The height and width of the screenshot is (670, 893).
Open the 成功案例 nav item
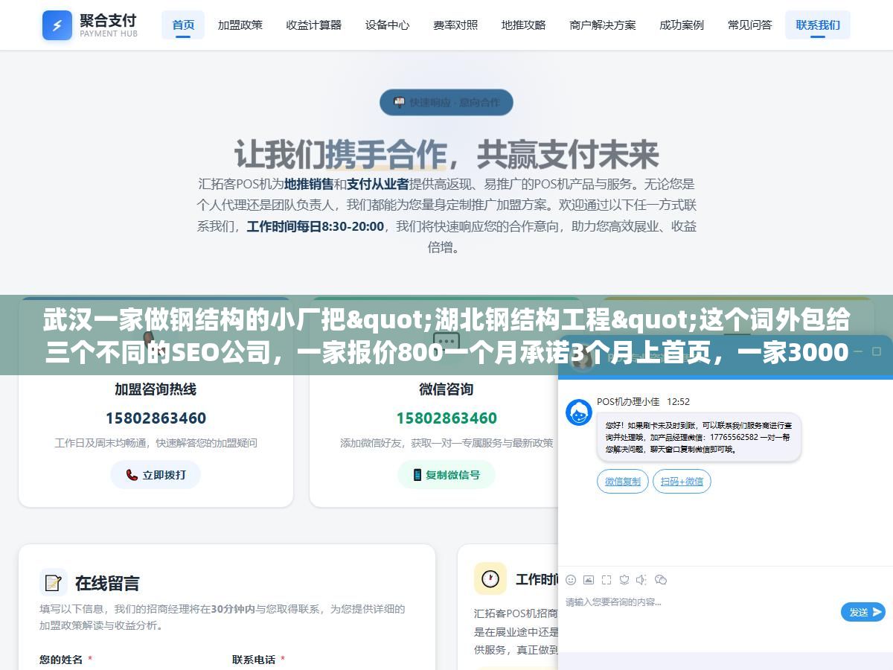point(682,25)
